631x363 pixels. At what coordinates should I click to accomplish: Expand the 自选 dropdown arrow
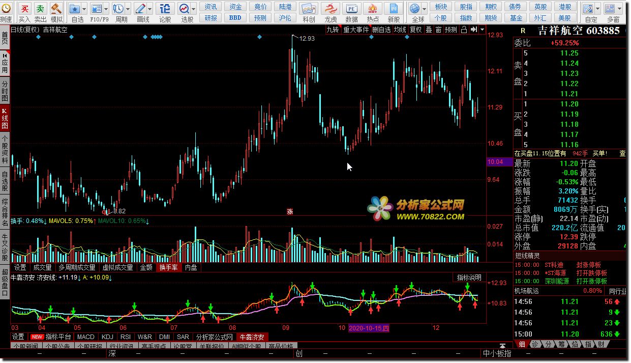[84, 9]
